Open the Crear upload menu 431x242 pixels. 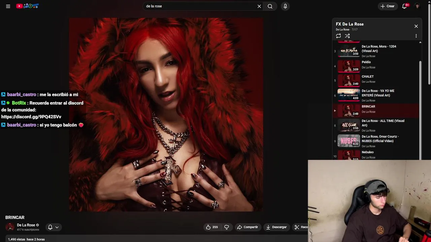point(388,6)
